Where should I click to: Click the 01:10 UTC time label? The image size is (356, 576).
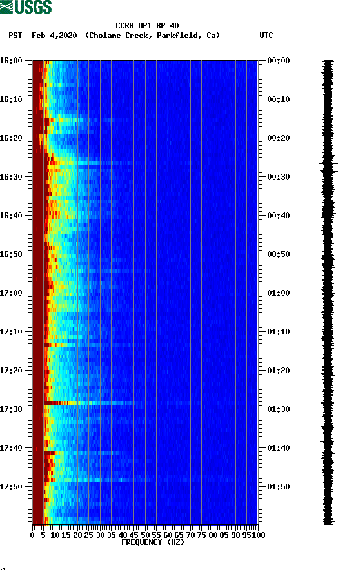pos(279,332)
